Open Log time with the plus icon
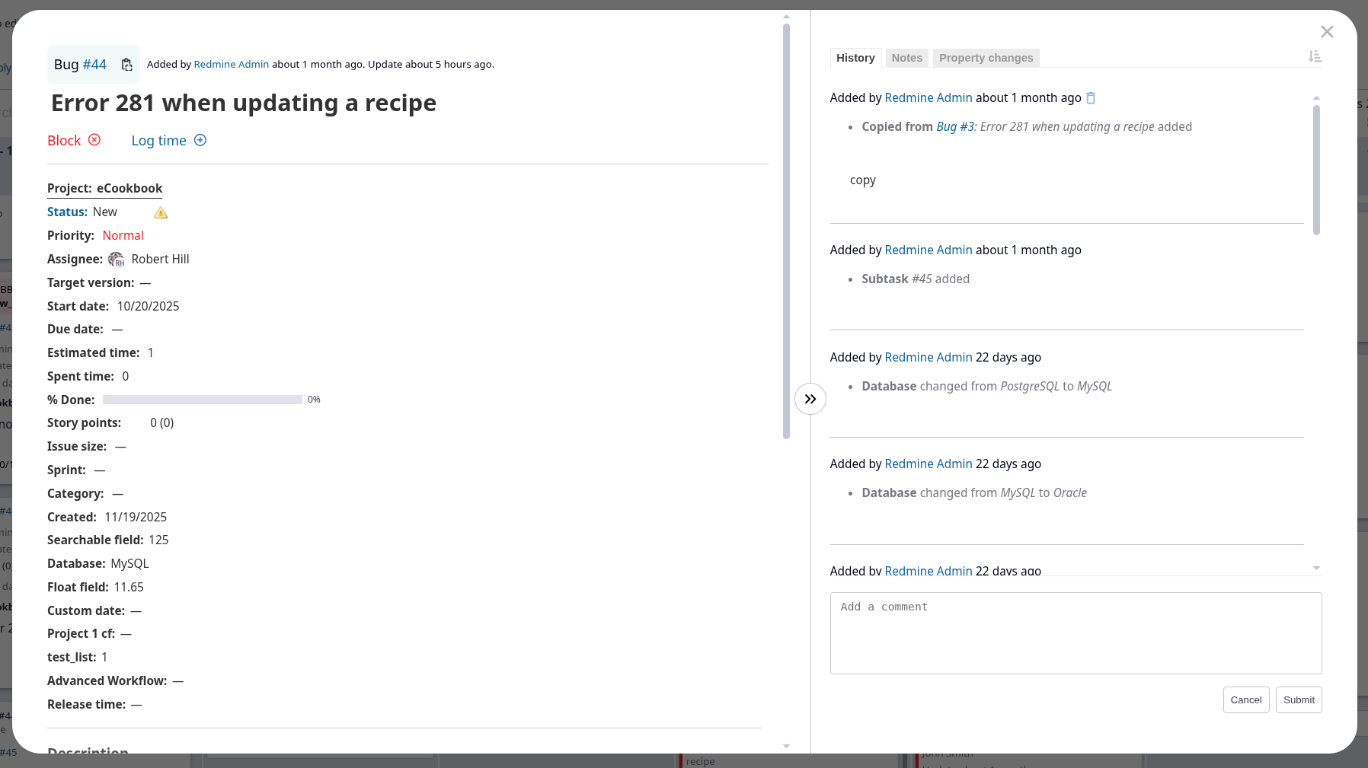 (x=200, y=140)
